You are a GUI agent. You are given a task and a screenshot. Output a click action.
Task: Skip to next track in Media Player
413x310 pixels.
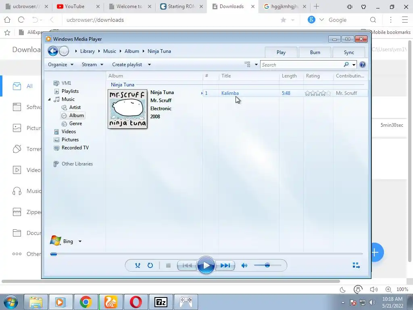coord(225,266)
